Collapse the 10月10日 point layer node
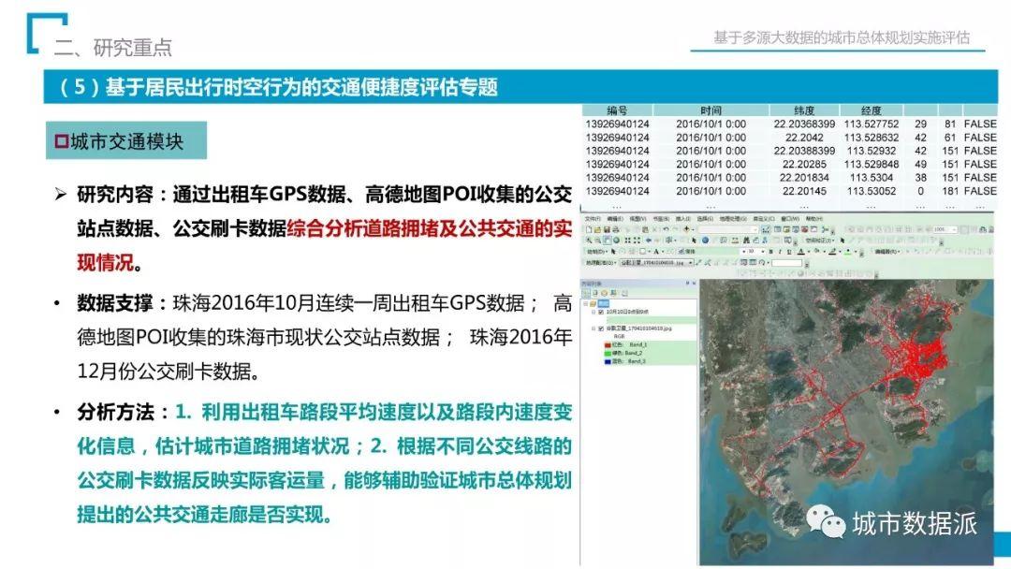Viewport: 1011px width, 569px height. 593,313
